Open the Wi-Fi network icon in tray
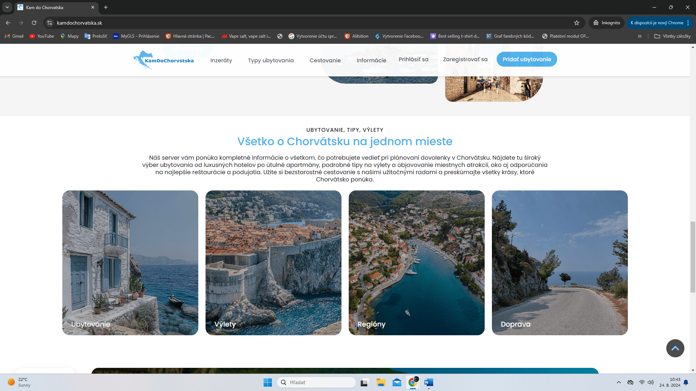 pyautogui.click(x=642, y=382)
